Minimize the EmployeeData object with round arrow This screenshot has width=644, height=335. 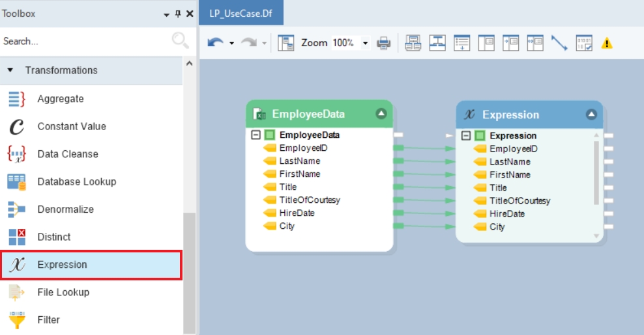[x=381, y=114]
